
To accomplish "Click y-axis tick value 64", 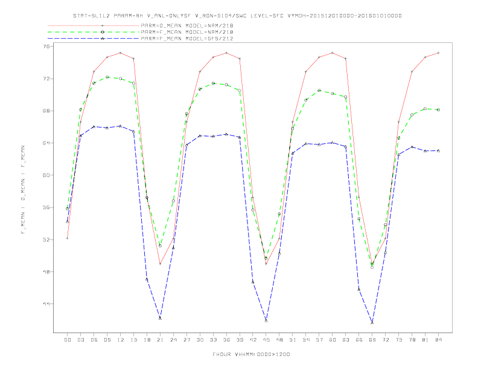I will (48, 143).
